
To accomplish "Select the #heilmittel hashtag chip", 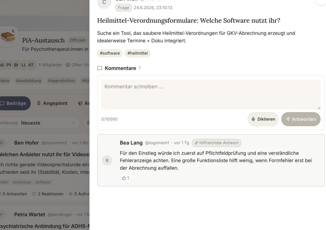I will pos(137,53).
